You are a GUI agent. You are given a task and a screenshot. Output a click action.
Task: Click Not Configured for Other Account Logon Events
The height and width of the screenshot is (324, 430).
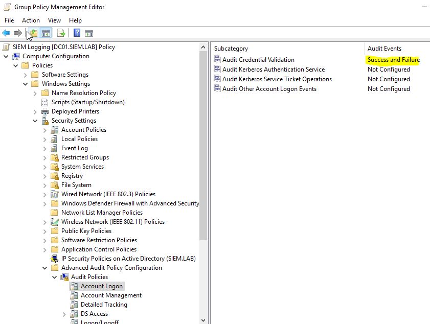tap(389, 89)
